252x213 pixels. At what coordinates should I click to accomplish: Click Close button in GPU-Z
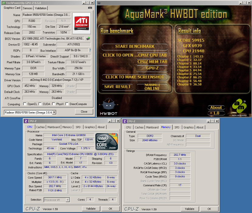(x=84, y=112)
